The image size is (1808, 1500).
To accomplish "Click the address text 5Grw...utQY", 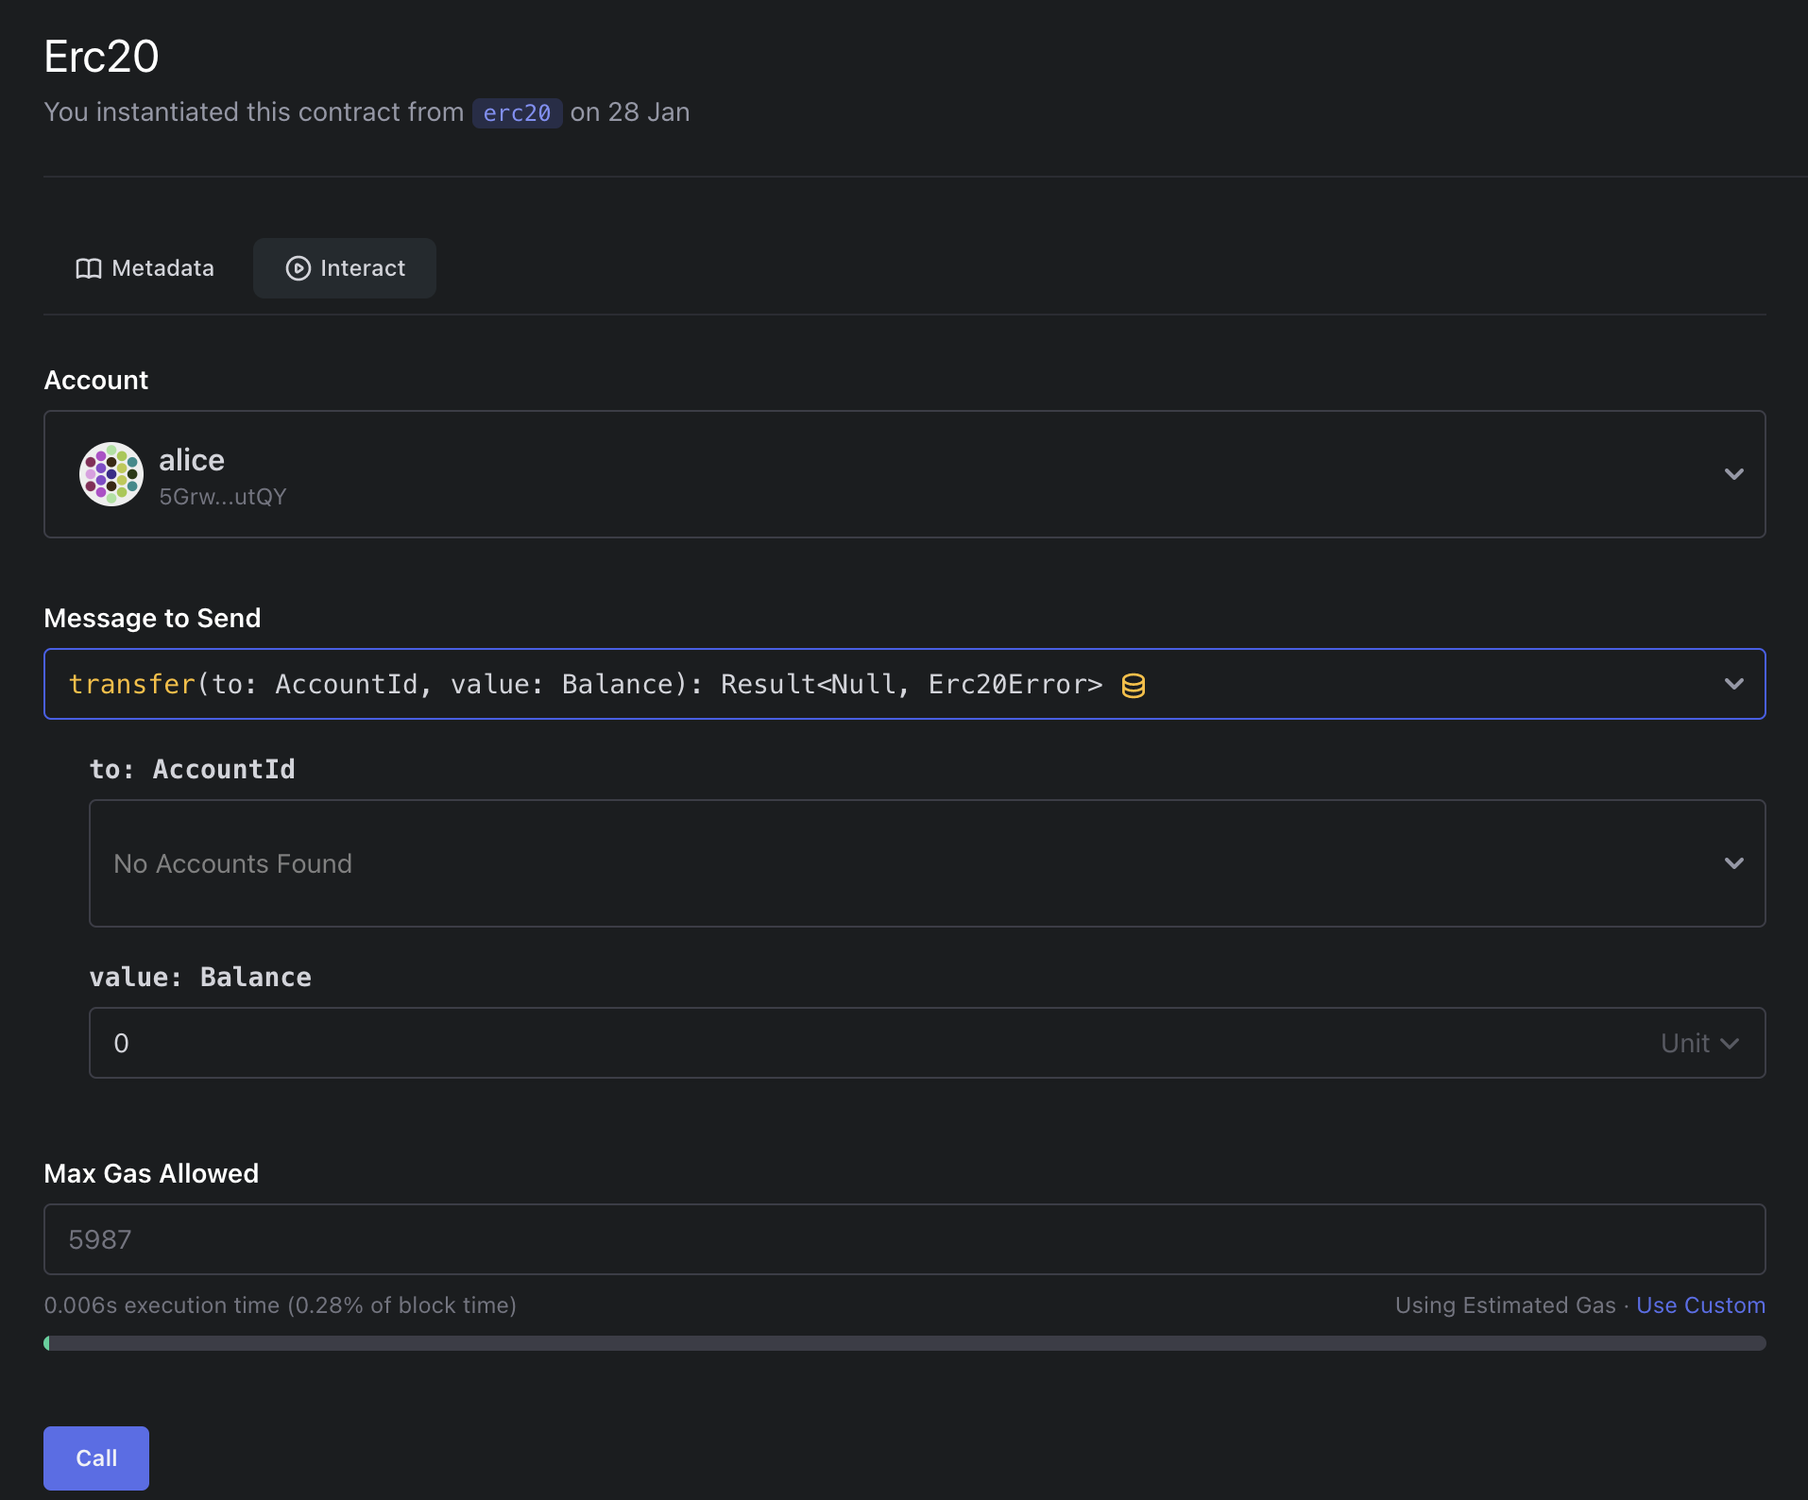I will click(223, 498).
